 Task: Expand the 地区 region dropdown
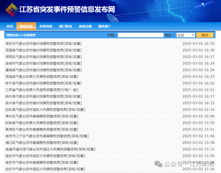click(186, 35)
